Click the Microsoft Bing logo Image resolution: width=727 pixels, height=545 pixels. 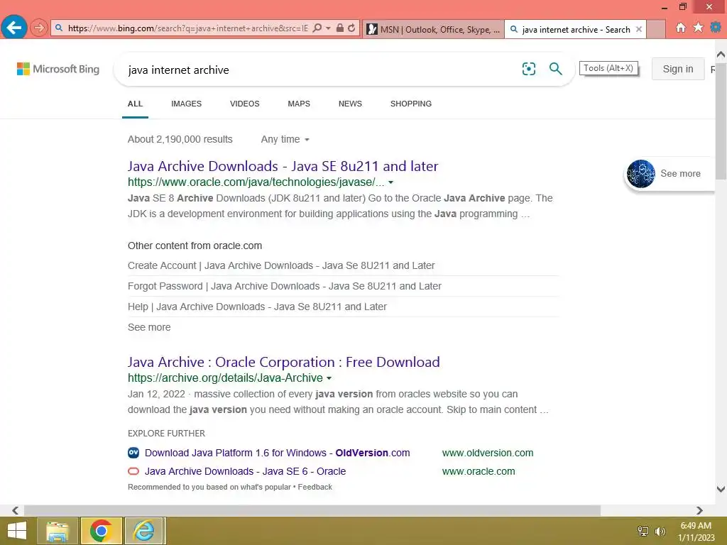coord(58,69)
